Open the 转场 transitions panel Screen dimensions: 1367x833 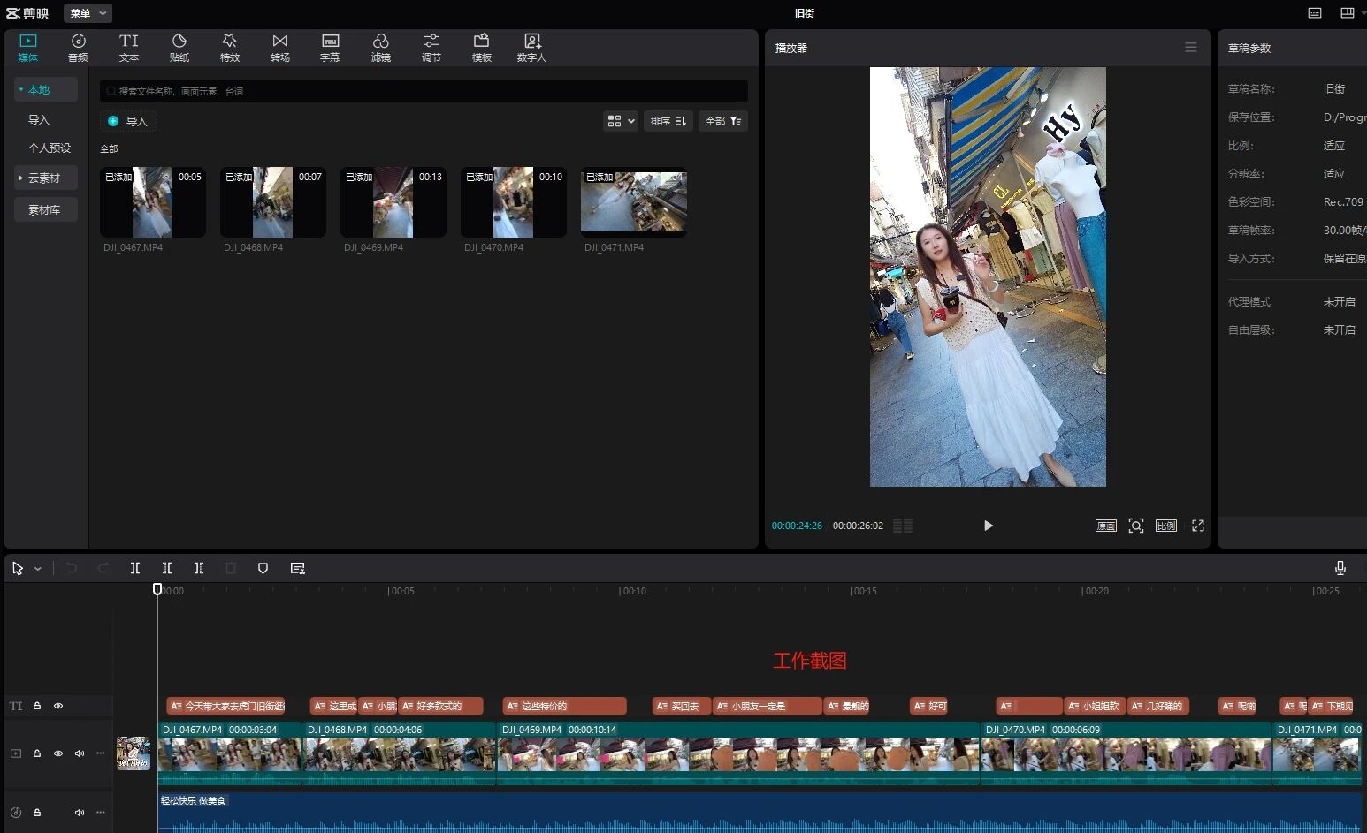click(280, 48)
